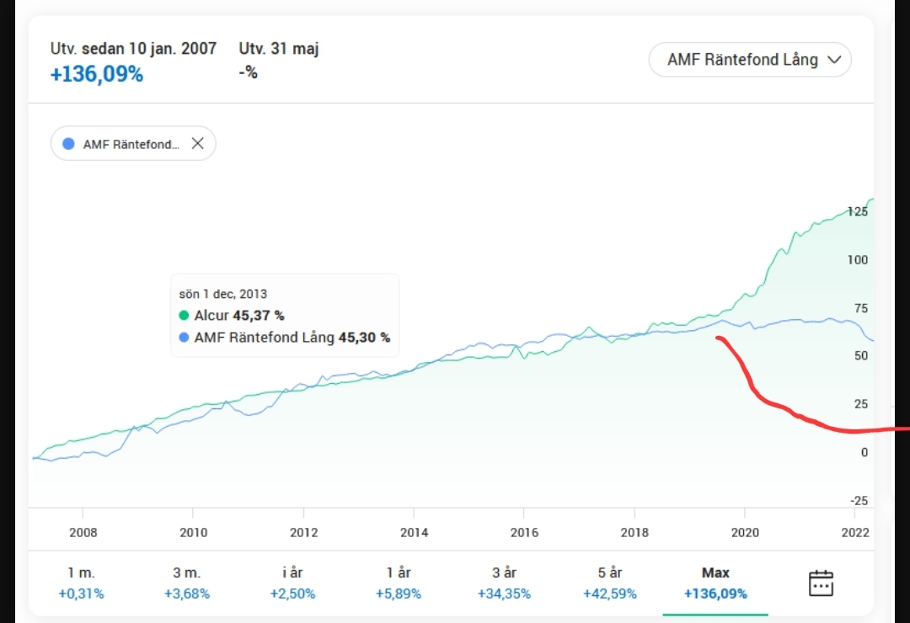Open the calendar date range picker
910x623 pixels.
tap(821, 583)
